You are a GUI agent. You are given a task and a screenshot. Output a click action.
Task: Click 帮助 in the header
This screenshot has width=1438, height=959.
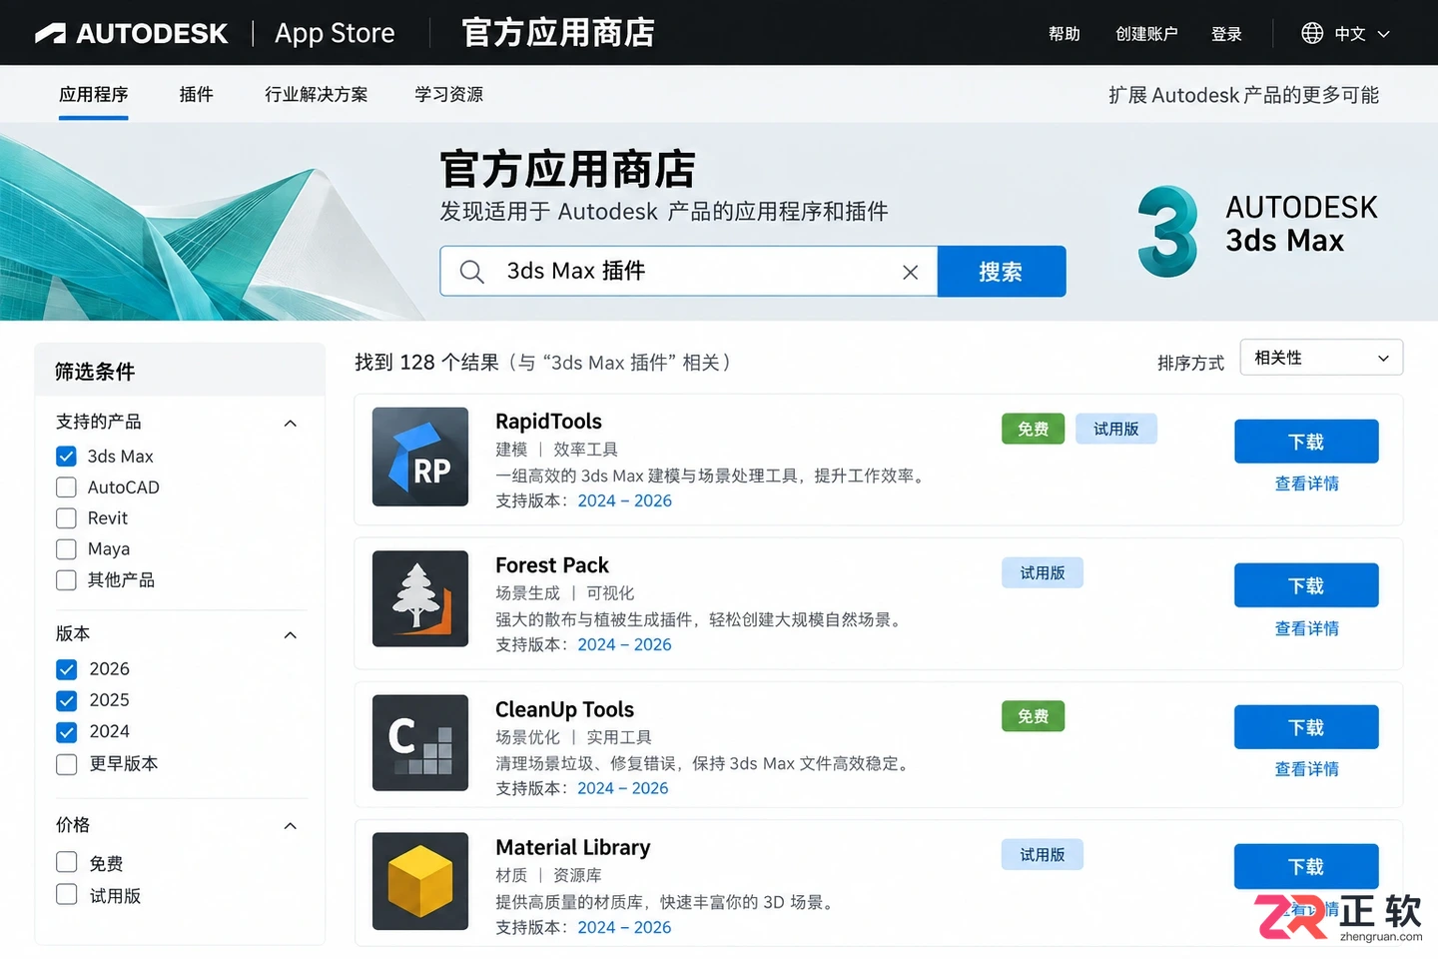click(1065, 34)
